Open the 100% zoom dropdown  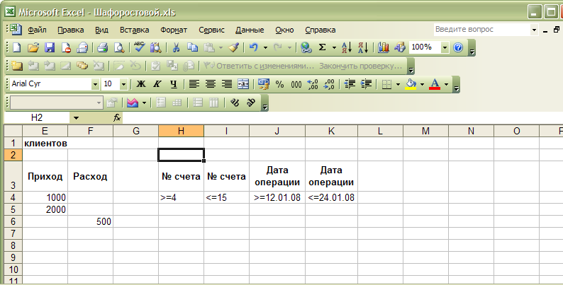click(445, 47)
